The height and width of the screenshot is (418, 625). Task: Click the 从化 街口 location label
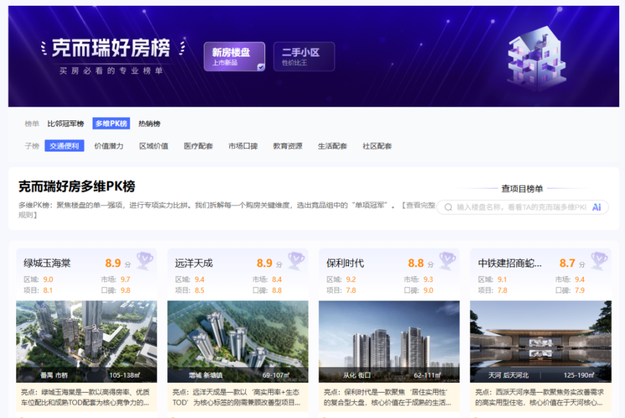coord(357,375)
